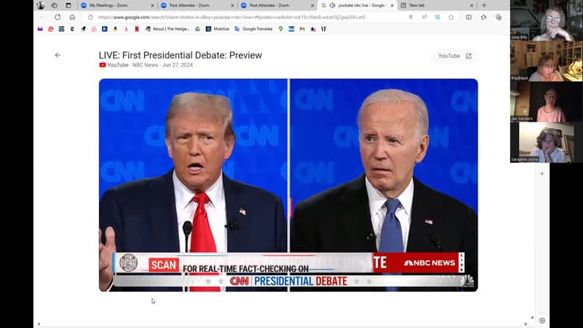The height and width of the screenshot is (328, 583).
Task: Play the Presidential Debate video thumbnail
Action: [x=288, y=185]
